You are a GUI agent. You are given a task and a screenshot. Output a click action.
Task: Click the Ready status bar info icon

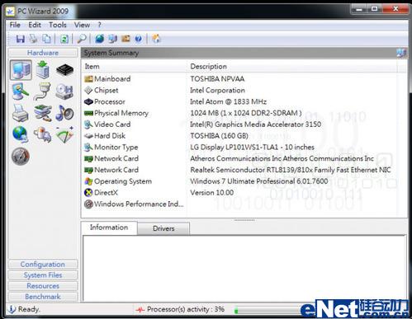(x=12, y=309)
